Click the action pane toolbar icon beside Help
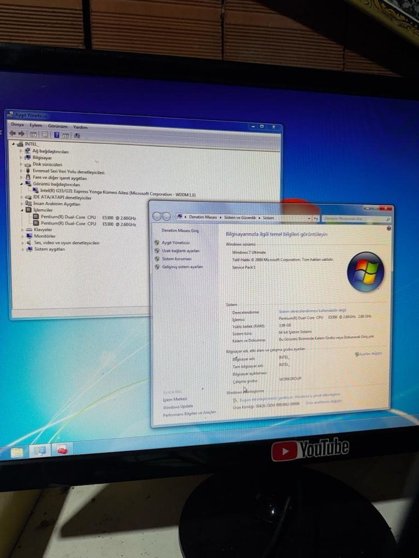Viewport: 419px width, 558px height. coord(65,136)
